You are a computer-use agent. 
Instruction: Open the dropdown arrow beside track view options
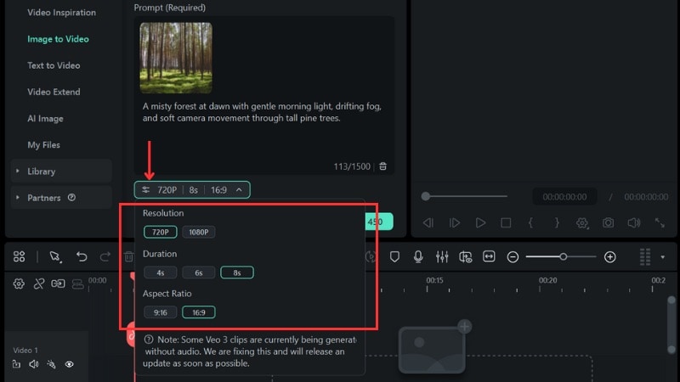pyautogui.click(x=663, y=257)
